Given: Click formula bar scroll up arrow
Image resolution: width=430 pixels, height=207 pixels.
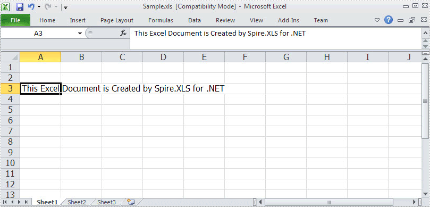Looking at the screenshot, I should pyautogui.click(x=425, y=40).
